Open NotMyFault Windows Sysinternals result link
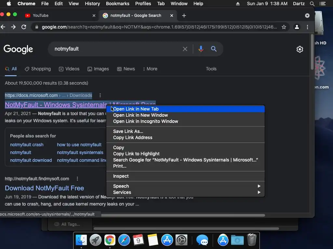This screenshot has height=249, width=333. point(56,105)
